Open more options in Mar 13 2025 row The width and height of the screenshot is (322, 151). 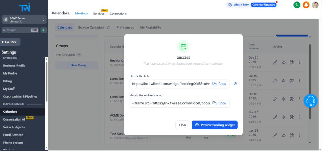point(299,117)
